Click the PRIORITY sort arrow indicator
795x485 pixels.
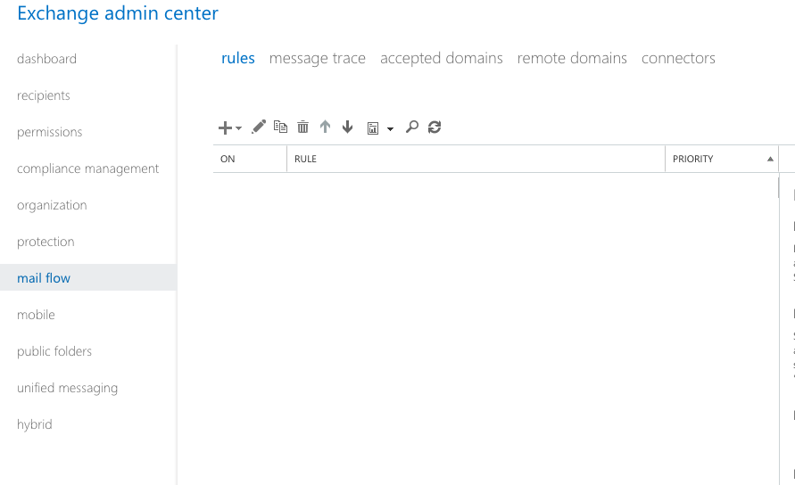(x=770, y=159)
